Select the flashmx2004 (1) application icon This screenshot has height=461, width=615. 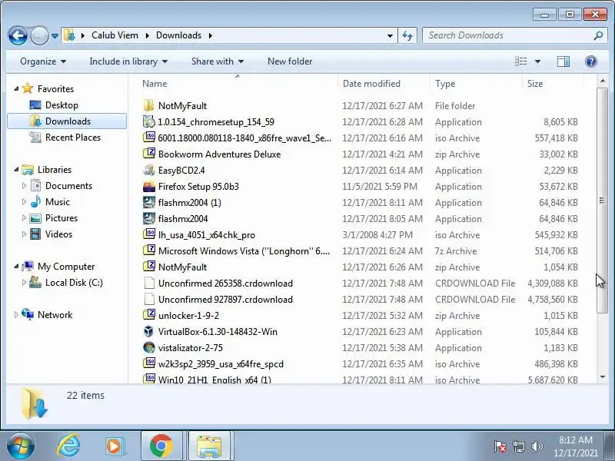[148, 202]
